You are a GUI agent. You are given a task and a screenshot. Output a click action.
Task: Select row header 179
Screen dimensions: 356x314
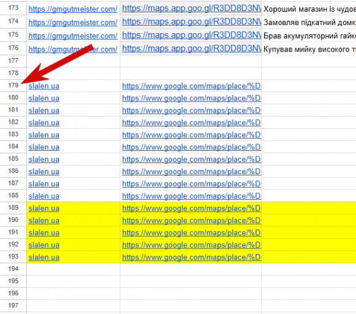point(13,85)
